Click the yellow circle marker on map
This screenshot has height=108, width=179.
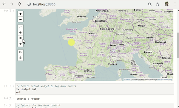pos(71,42)
